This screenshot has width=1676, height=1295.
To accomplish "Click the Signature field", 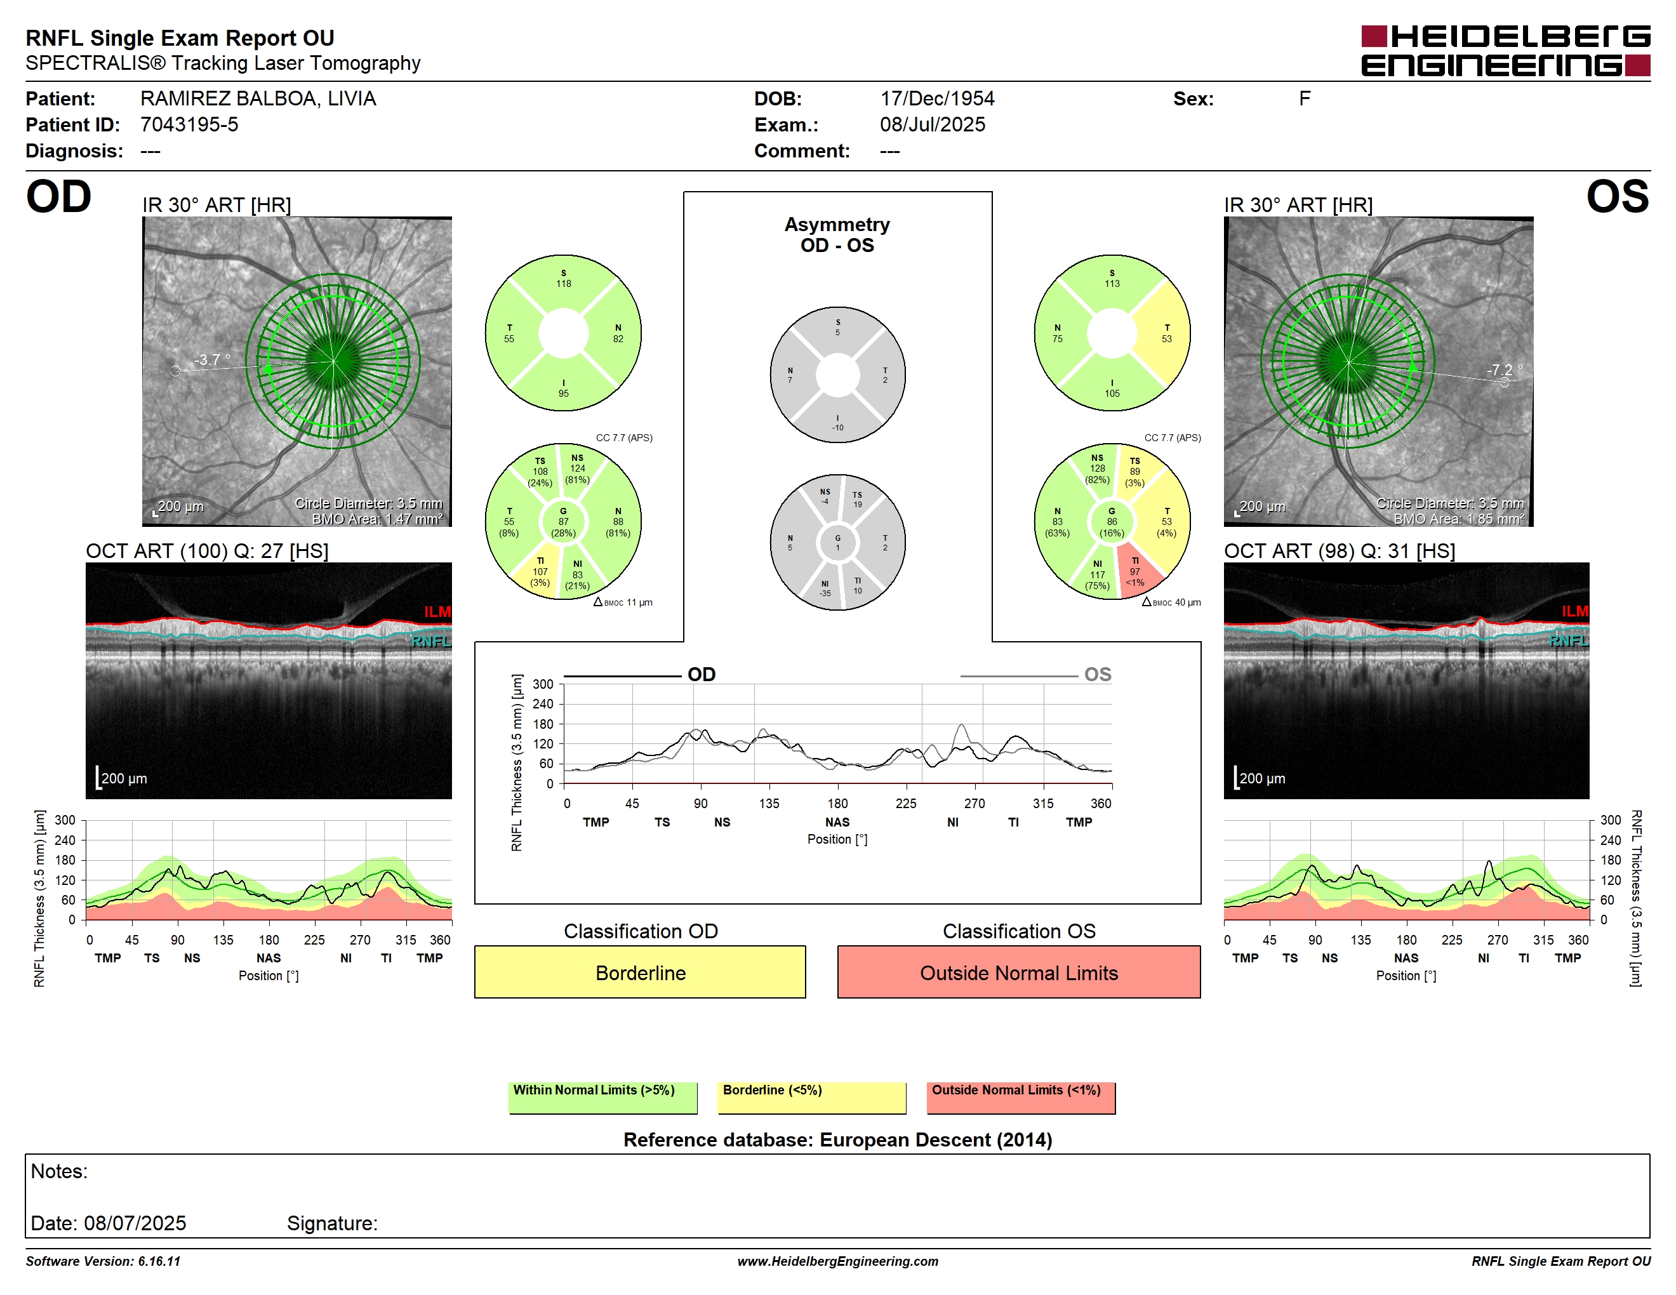I will (x=332, y=1223).
